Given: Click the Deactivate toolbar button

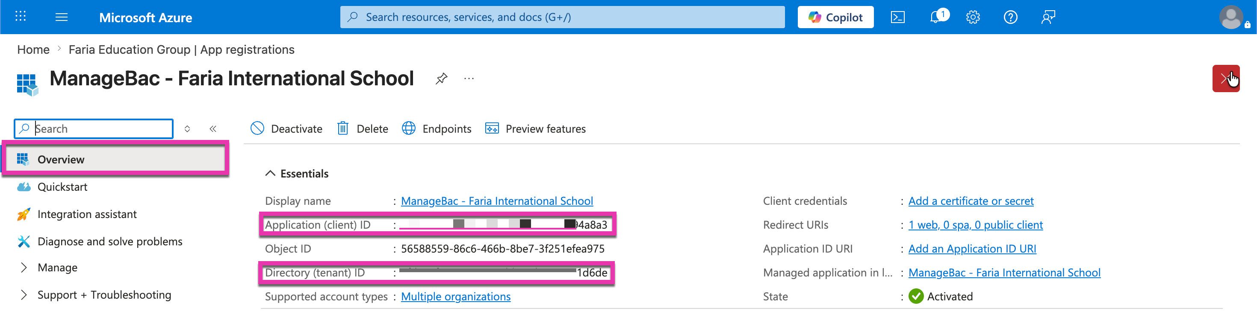Looking at the screenshot, I should pyautogui.click(x=286, y=128).
